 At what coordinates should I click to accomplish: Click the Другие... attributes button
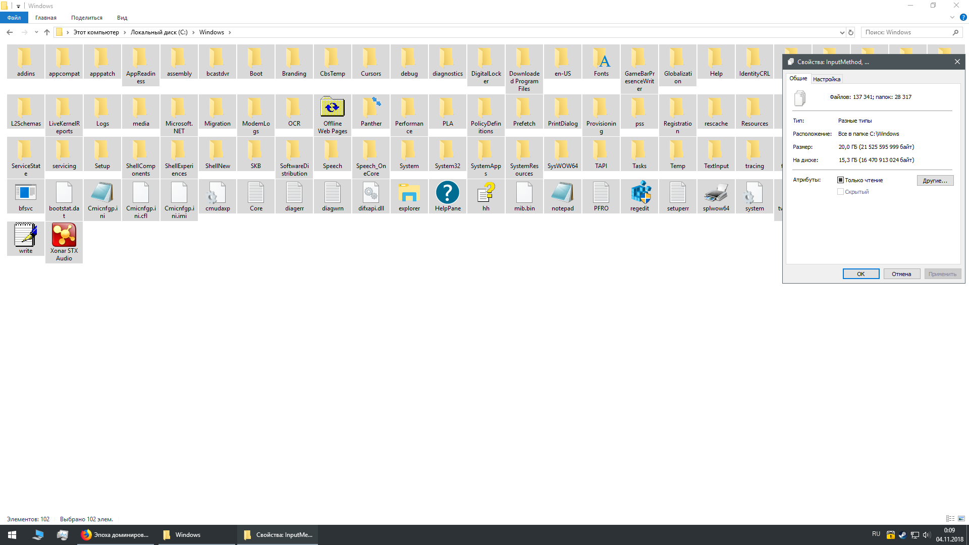click(x=935, y=181)
